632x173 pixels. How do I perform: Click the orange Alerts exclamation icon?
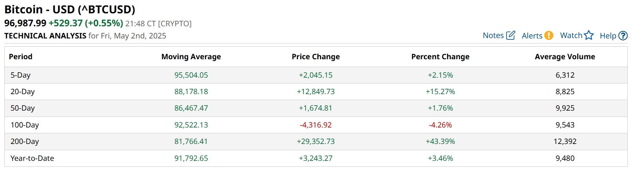point(548,36)
